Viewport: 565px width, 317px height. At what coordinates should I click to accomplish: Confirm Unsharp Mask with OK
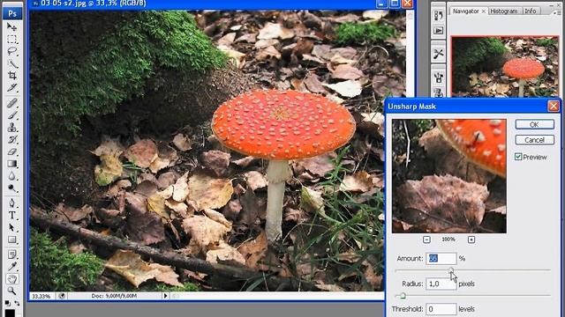[x=534, y=124]
